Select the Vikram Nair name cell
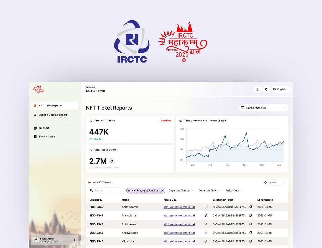 point(128,241)
